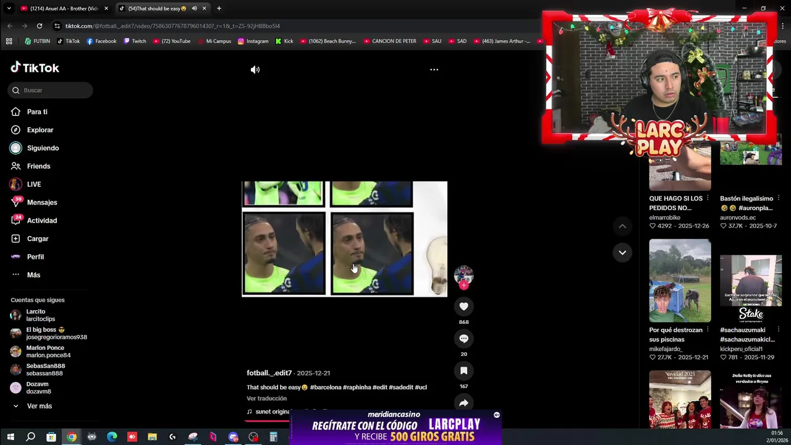Open options for Por qué destrozan video
This screenshot has width=791, height=445.
tap(707, 330)
